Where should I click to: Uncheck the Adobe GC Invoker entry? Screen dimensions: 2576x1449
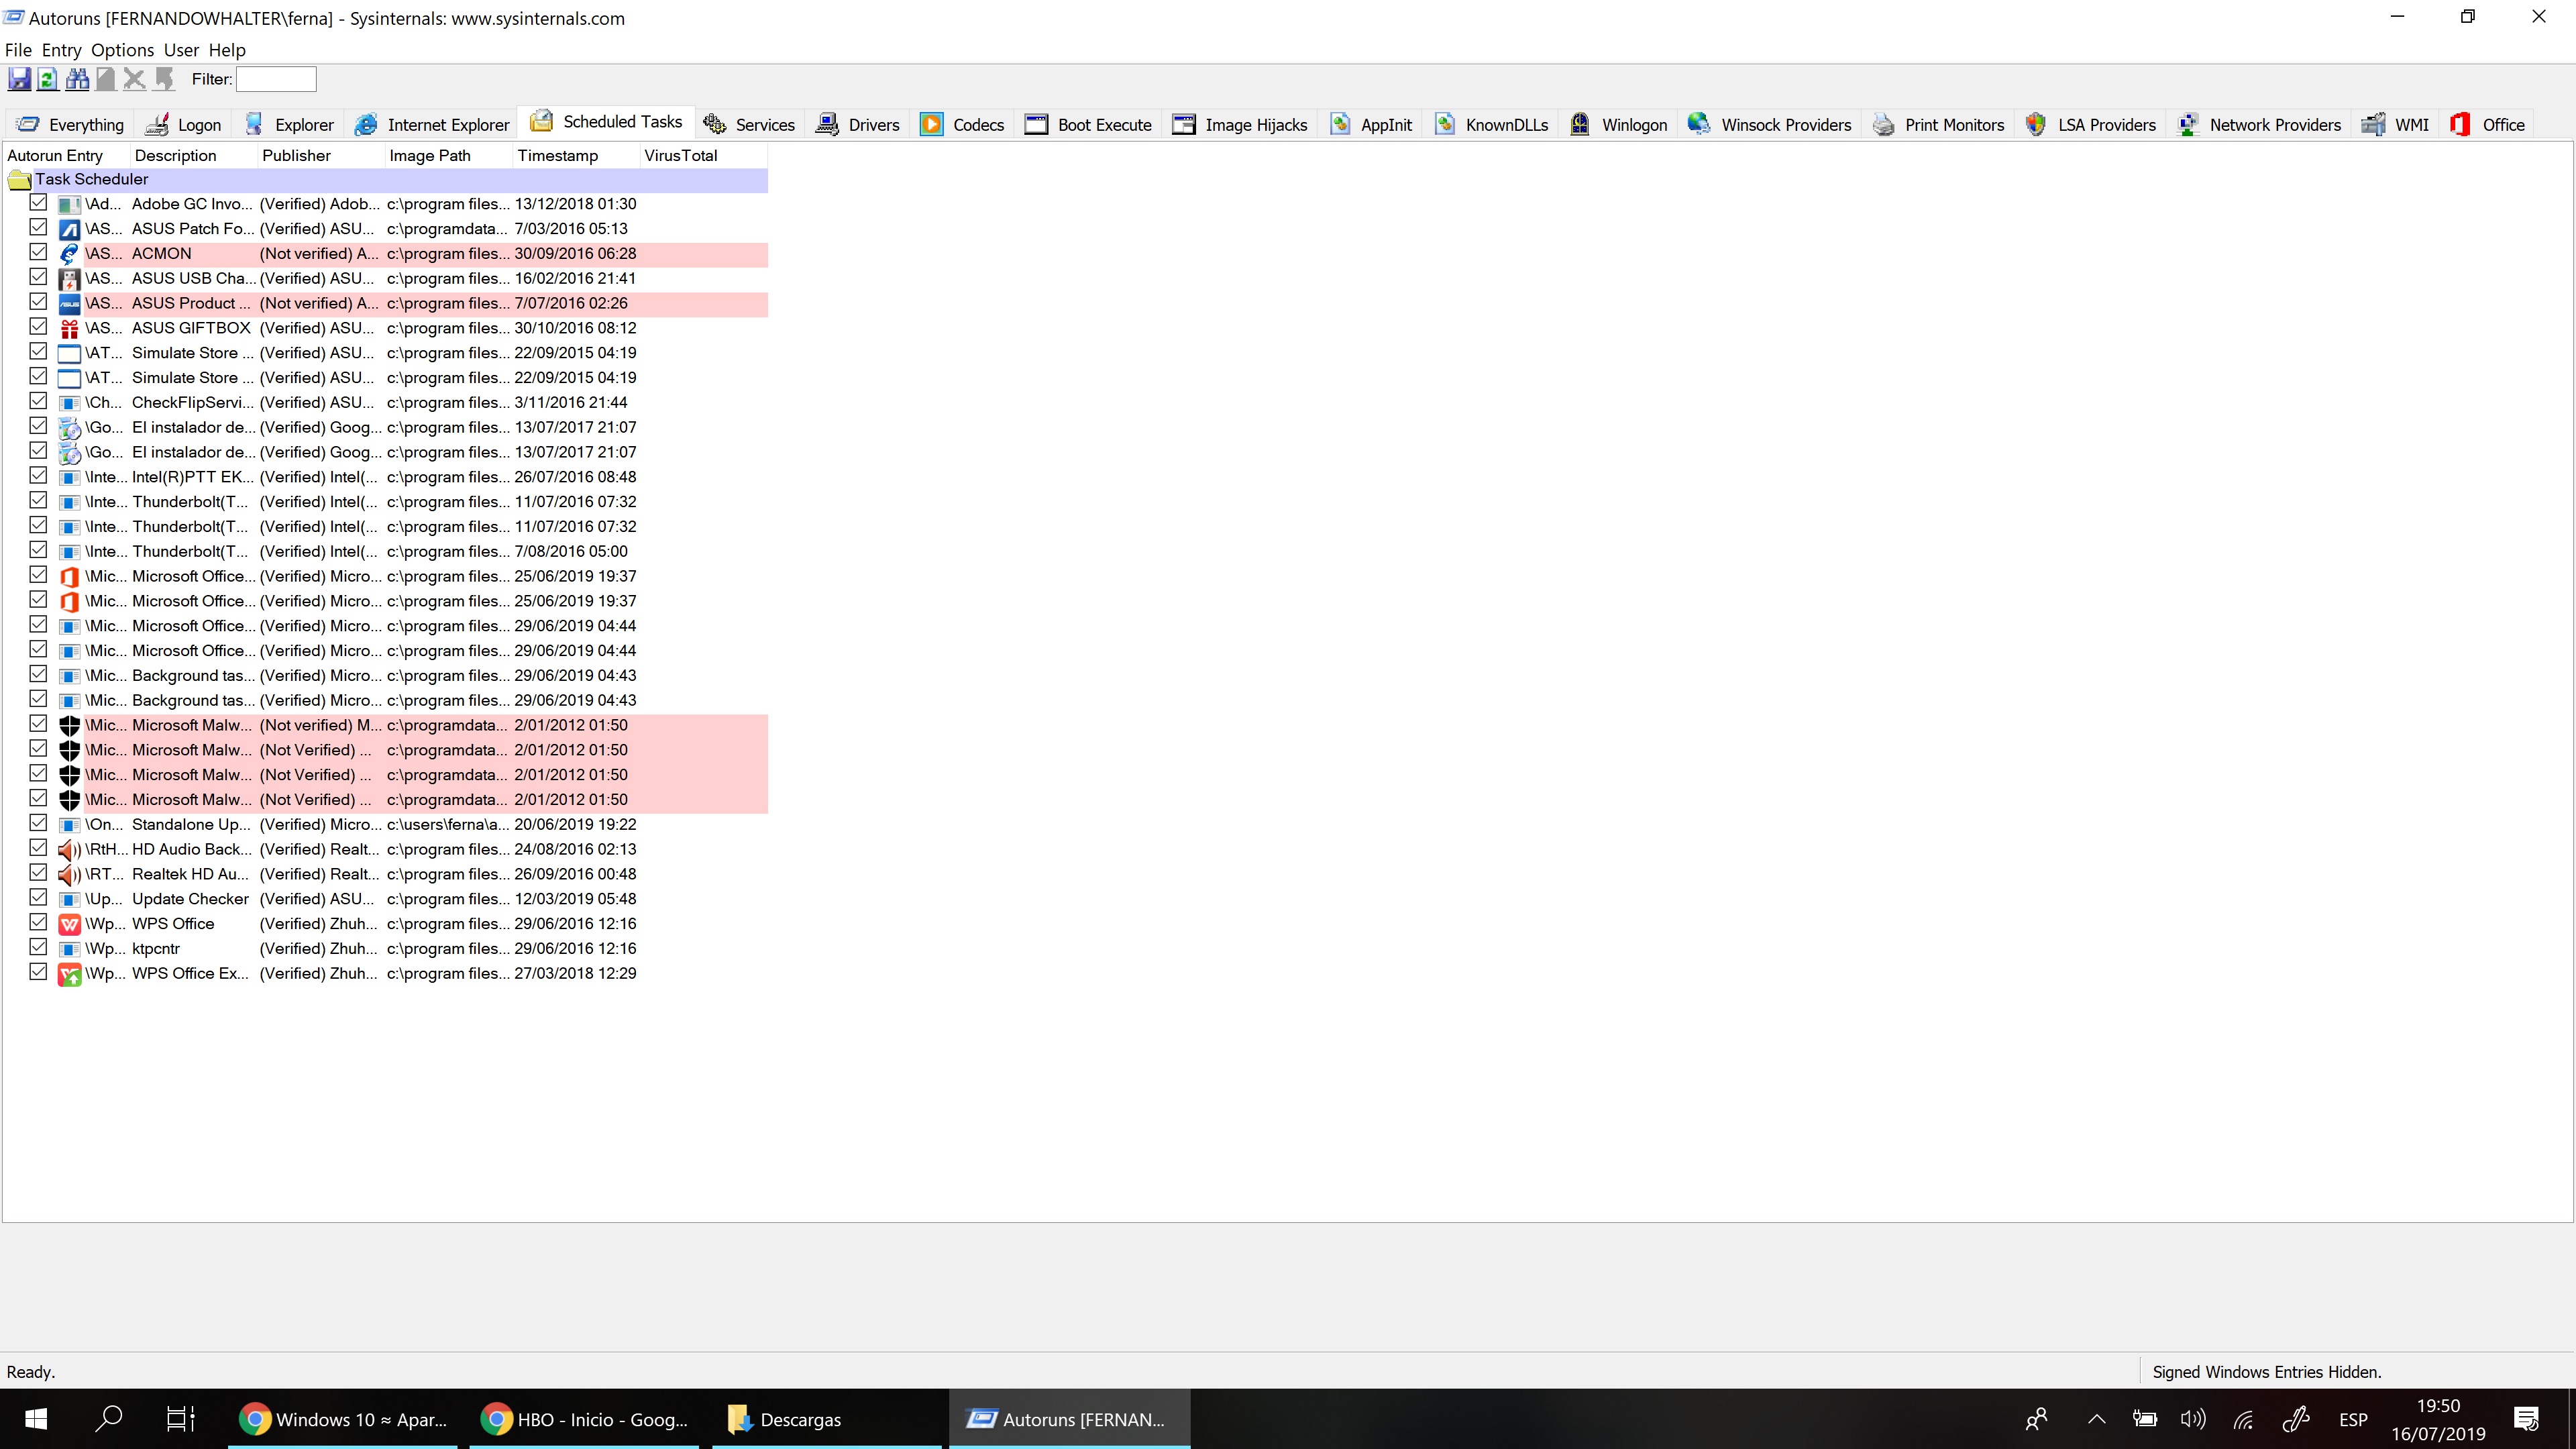[x=38, y=203]
